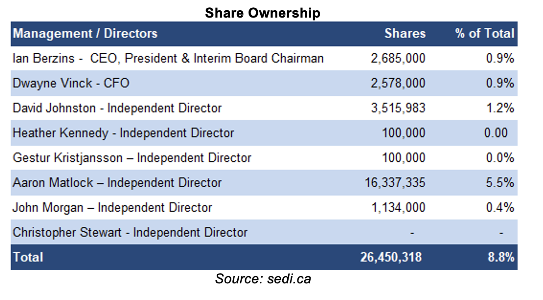Select the Management / Directors column header
Viewport: 543px width, 300px height.
85,34
